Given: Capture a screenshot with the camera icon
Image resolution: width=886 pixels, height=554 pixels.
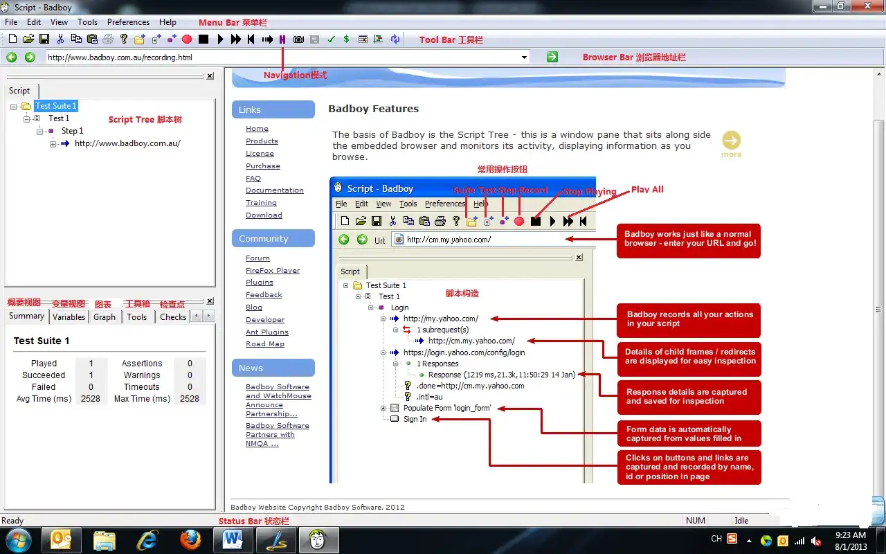Looking at the screenshot, I should pyautogui.click(x=298, y=39).
